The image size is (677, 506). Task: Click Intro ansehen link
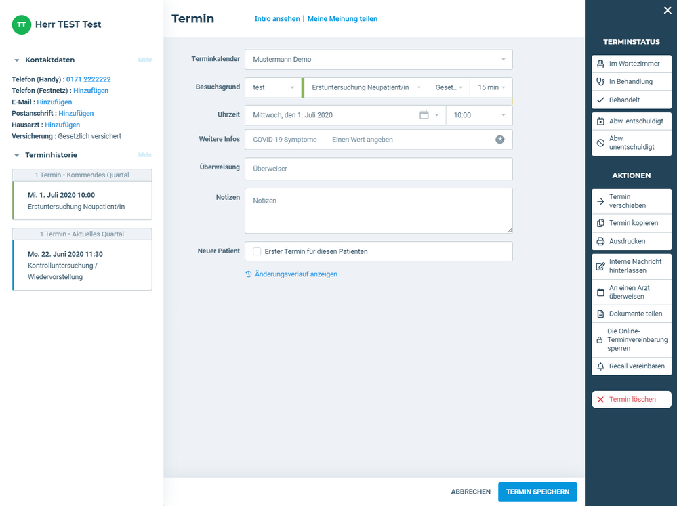tap(277, 18)
